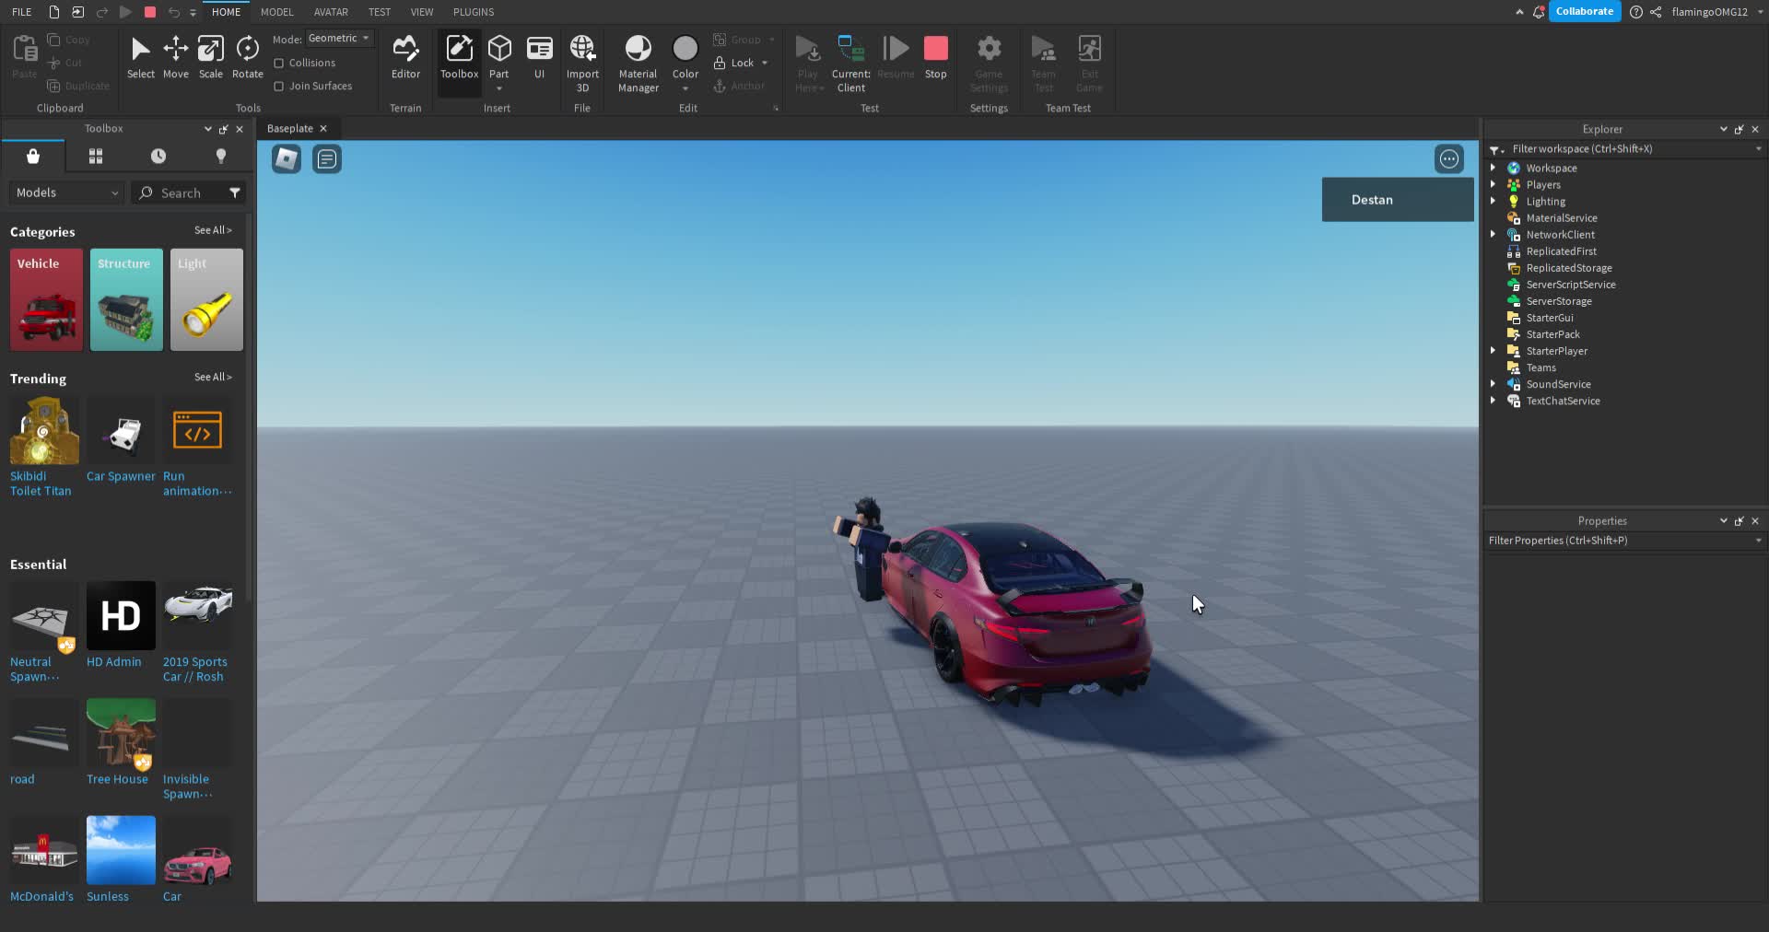The width and height of the screenshot is (1769, 932).
Task: Open the Color picker in the Edit group
Action: click(685, 57)
